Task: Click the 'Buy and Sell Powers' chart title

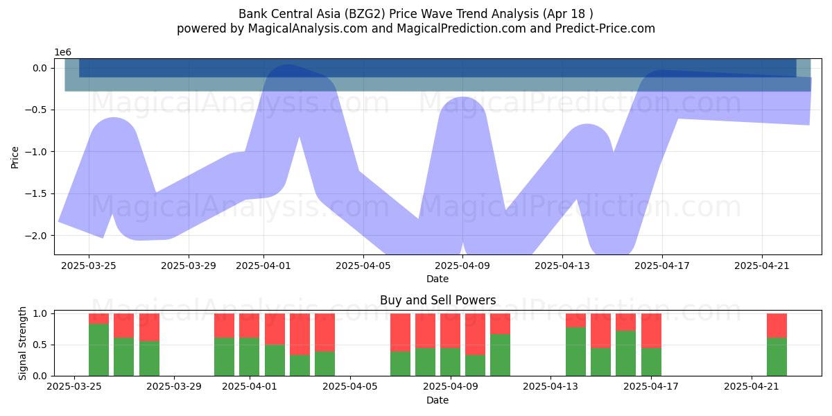Action: pos(437,300)
